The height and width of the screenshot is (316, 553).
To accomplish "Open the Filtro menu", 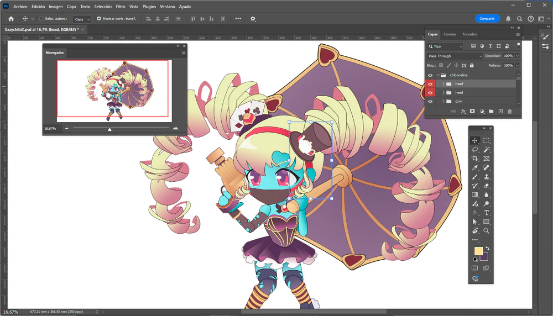I will pos(120,7).
